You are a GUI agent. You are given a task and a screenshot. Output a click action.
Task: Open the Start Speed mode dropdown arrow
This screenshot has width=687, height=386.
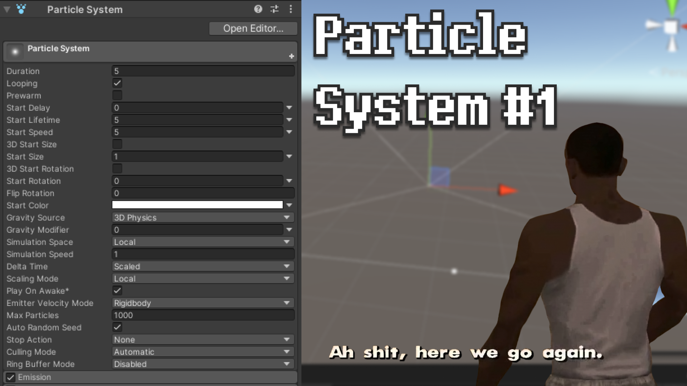[289, 132]
